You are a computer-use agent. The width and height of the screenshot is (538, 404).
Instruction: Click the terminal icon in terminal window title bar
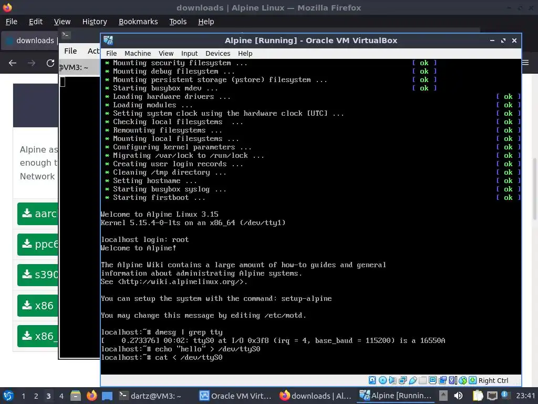pyautogui.click(x=66, y=35)
